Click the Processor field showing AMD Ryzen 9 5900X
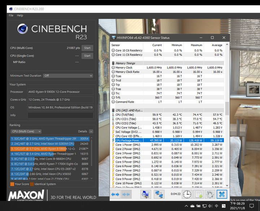The width and height of the screenshot is (260, 211). [60, 92]
